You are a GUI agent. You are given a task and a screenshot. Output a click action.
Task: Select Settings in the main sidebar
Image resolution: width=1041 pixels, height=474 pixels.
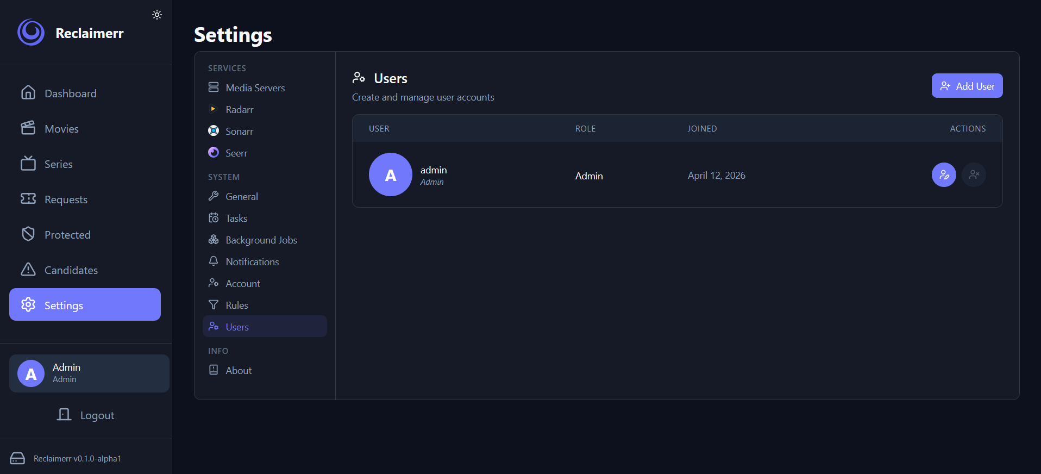coord(85,304)
